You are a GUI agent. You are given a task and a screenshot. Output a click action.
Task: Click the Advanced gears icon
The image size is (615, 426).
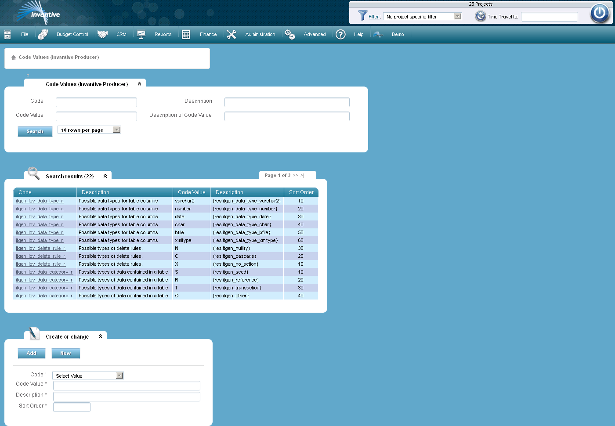(289, 34)
